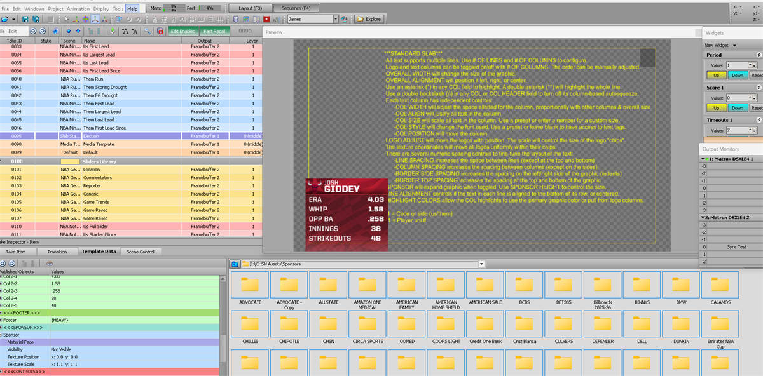The image size is (763, 376).
Task: Open the Project menu
Action: [55, 9]
